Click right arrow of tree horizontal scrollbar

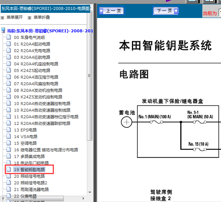coord(83,198)
